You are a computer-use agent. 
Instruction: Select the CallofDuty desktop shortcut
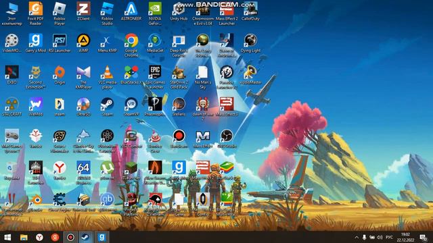[x=250, y=11]
